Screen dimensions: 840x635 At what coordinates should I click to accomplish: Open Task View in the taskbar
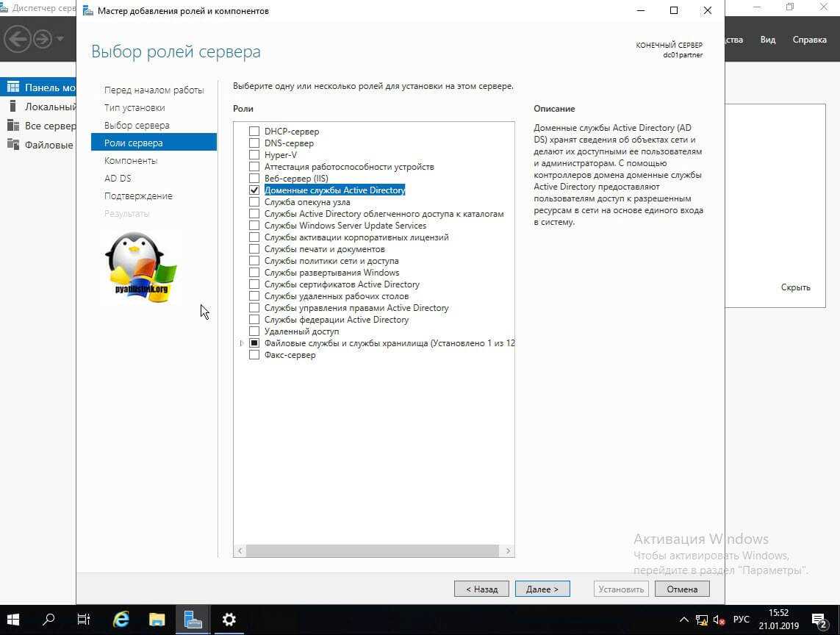[x=85, y=620]
